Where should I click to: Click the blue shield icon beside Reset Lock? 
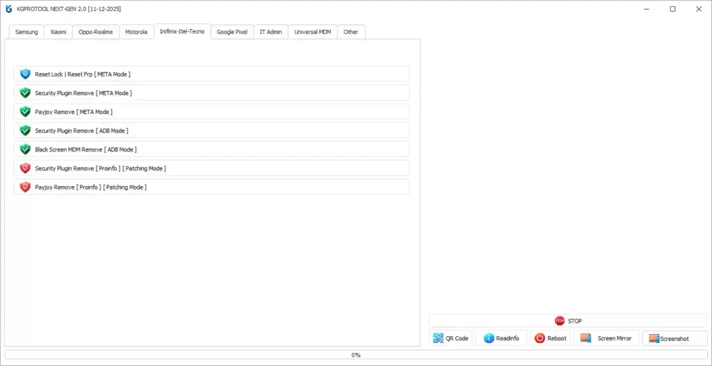point(26,74)
